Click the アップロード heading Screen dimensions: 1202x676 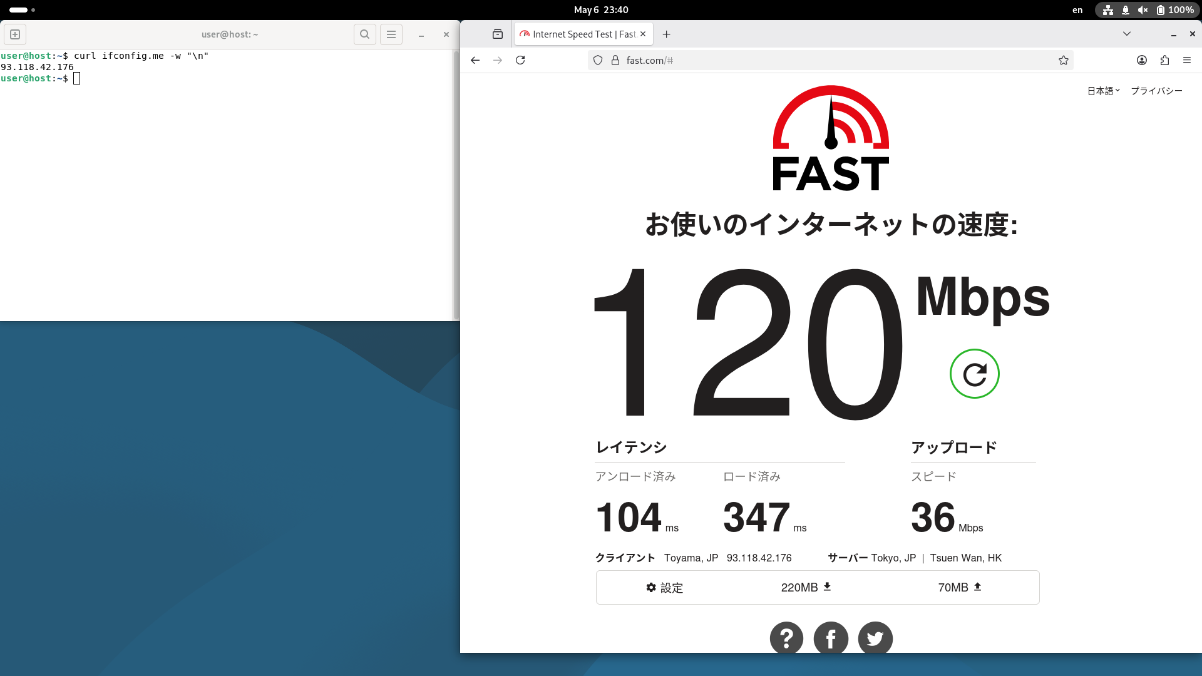tap(953, 447)
